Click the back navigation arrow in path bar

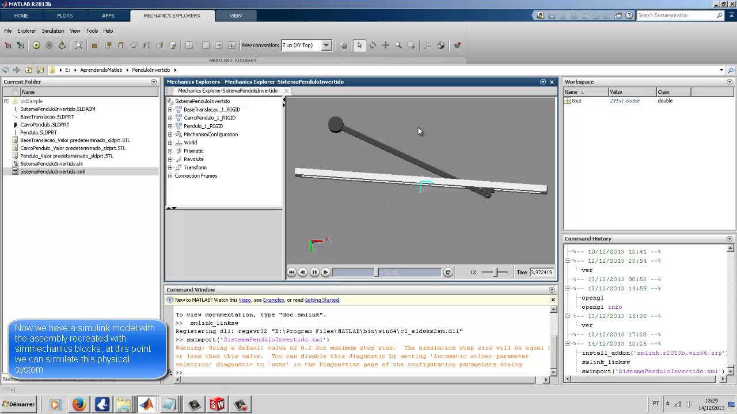tap(6, 70)
